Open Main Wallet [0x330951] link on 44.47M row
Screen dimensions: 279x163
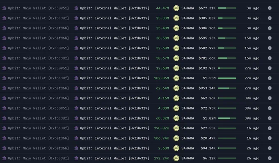coord(38,8)
